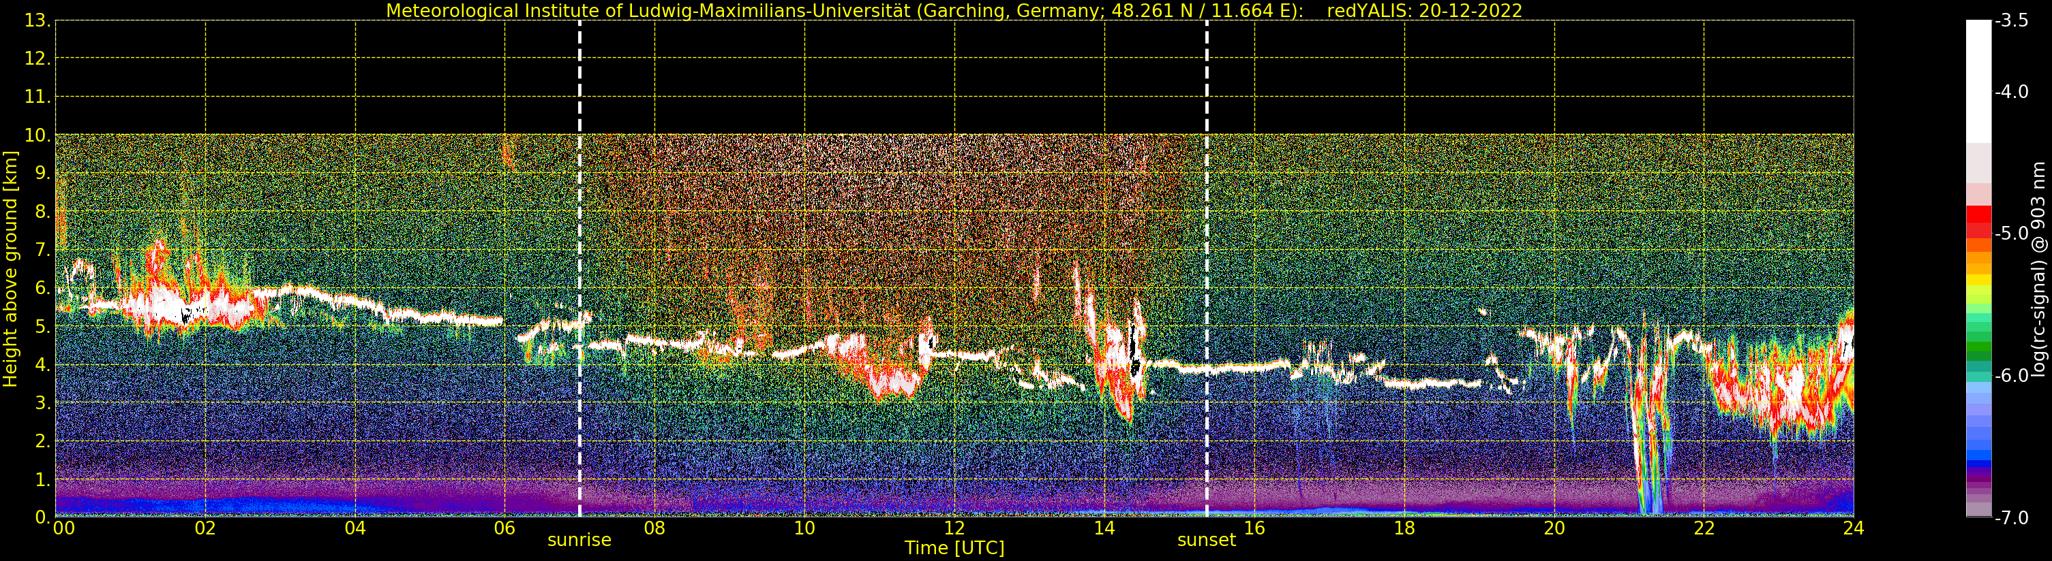The height and width of the screenshot is (561, 2052).
Task: Click the '5.' height axis tick label
Action: coord(42,326)
